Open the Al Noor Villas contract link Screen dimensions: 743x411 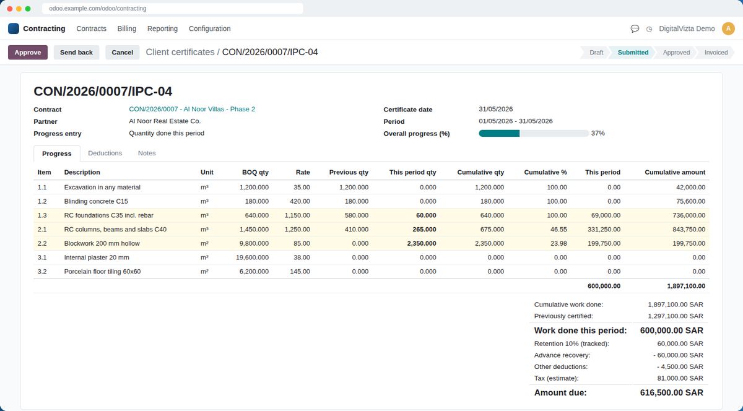[x=192, y=109]
